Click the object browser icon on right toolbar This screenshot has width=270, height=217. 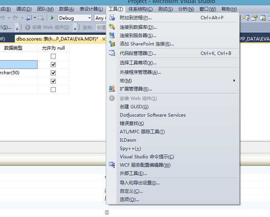point(263,18)
